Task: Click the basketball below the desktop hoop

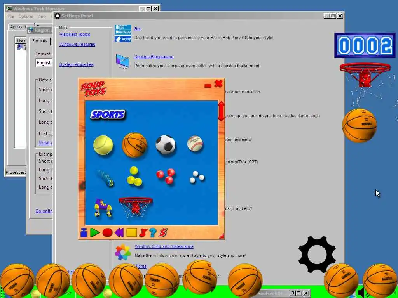Action: coord(360,125)
